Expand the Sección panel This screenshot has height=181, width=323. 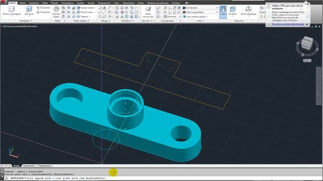point(147,21)
